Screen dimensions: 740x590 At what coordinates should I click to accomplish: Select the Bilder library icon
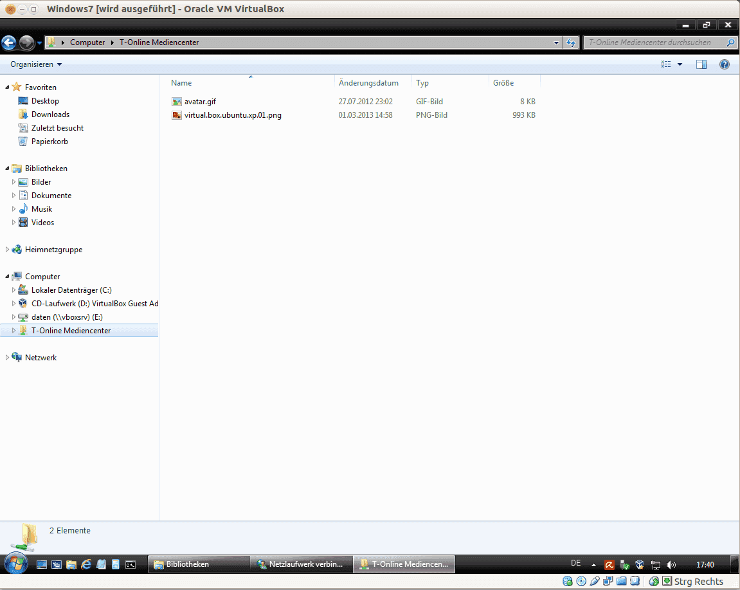pos(23,182)
